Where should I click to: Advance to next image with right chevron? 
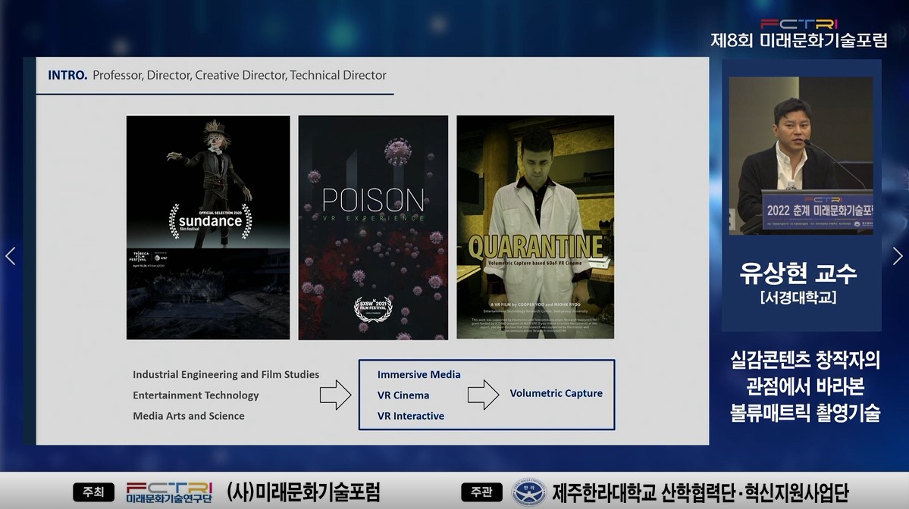point(898,256)
